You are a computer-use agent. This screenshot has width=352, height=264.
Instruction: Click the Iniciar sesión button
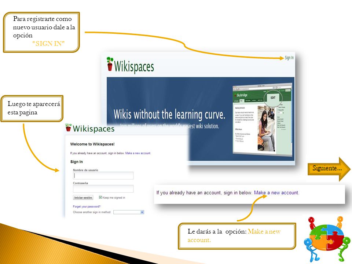(83, 198)
